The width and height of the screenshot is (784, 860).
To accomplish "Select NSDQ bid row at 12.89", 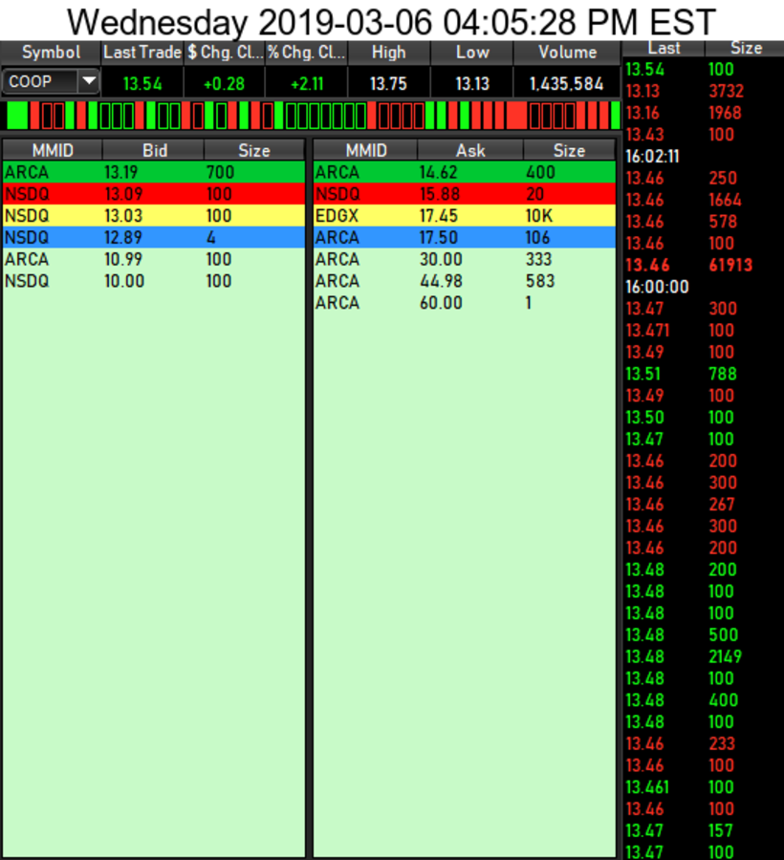I will (154, 238).
